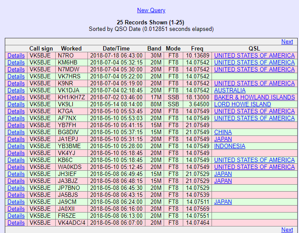Open the UNITED STATES QSL link for N7RO

pyautogui.click(x=254, y=56)
